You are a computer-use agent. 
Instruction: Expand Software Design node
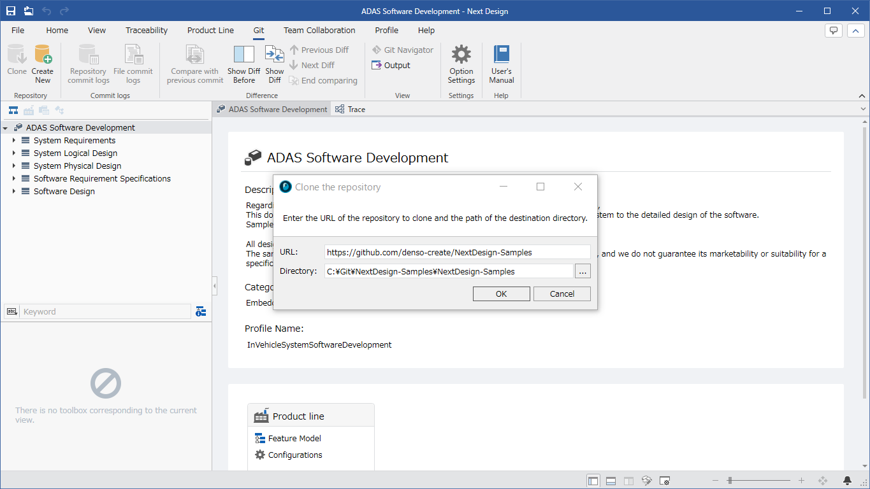13,192
